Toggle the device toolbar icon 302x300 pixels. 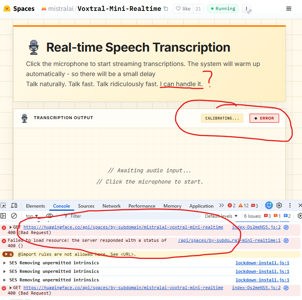click(14, 206)
